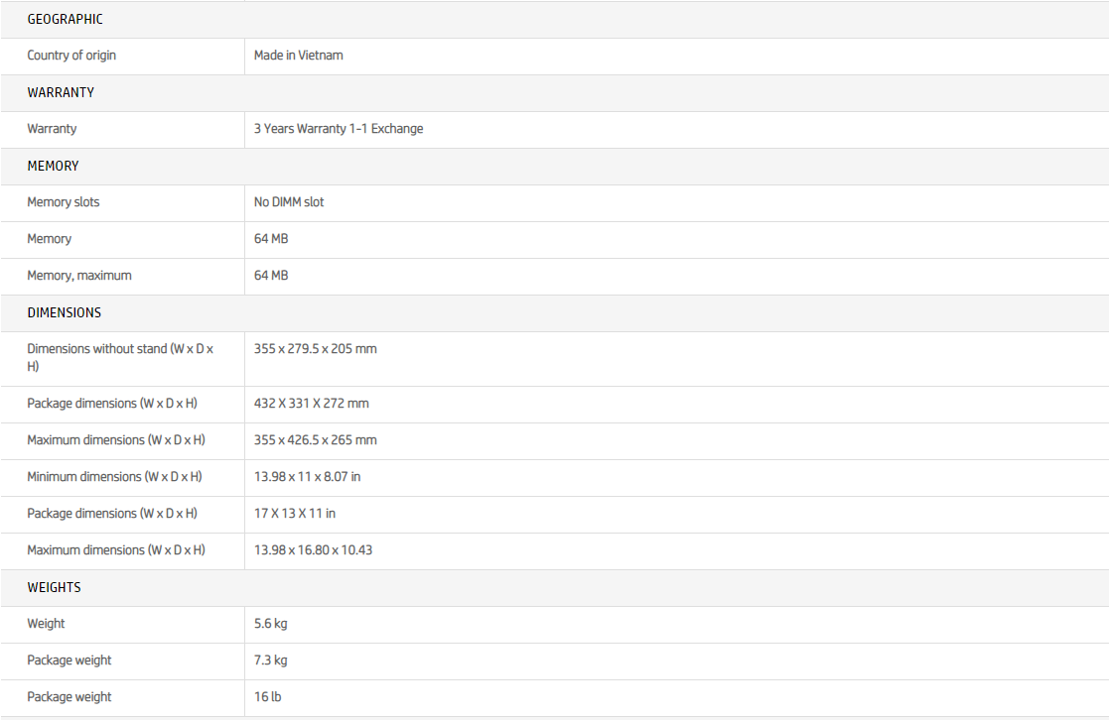Screen dimensions: 1112x720
Task: Select the Country of origin label
Action: [71, 56]
